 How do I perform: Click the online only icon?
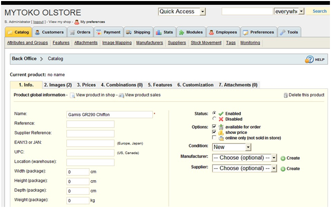click(221, 138)
